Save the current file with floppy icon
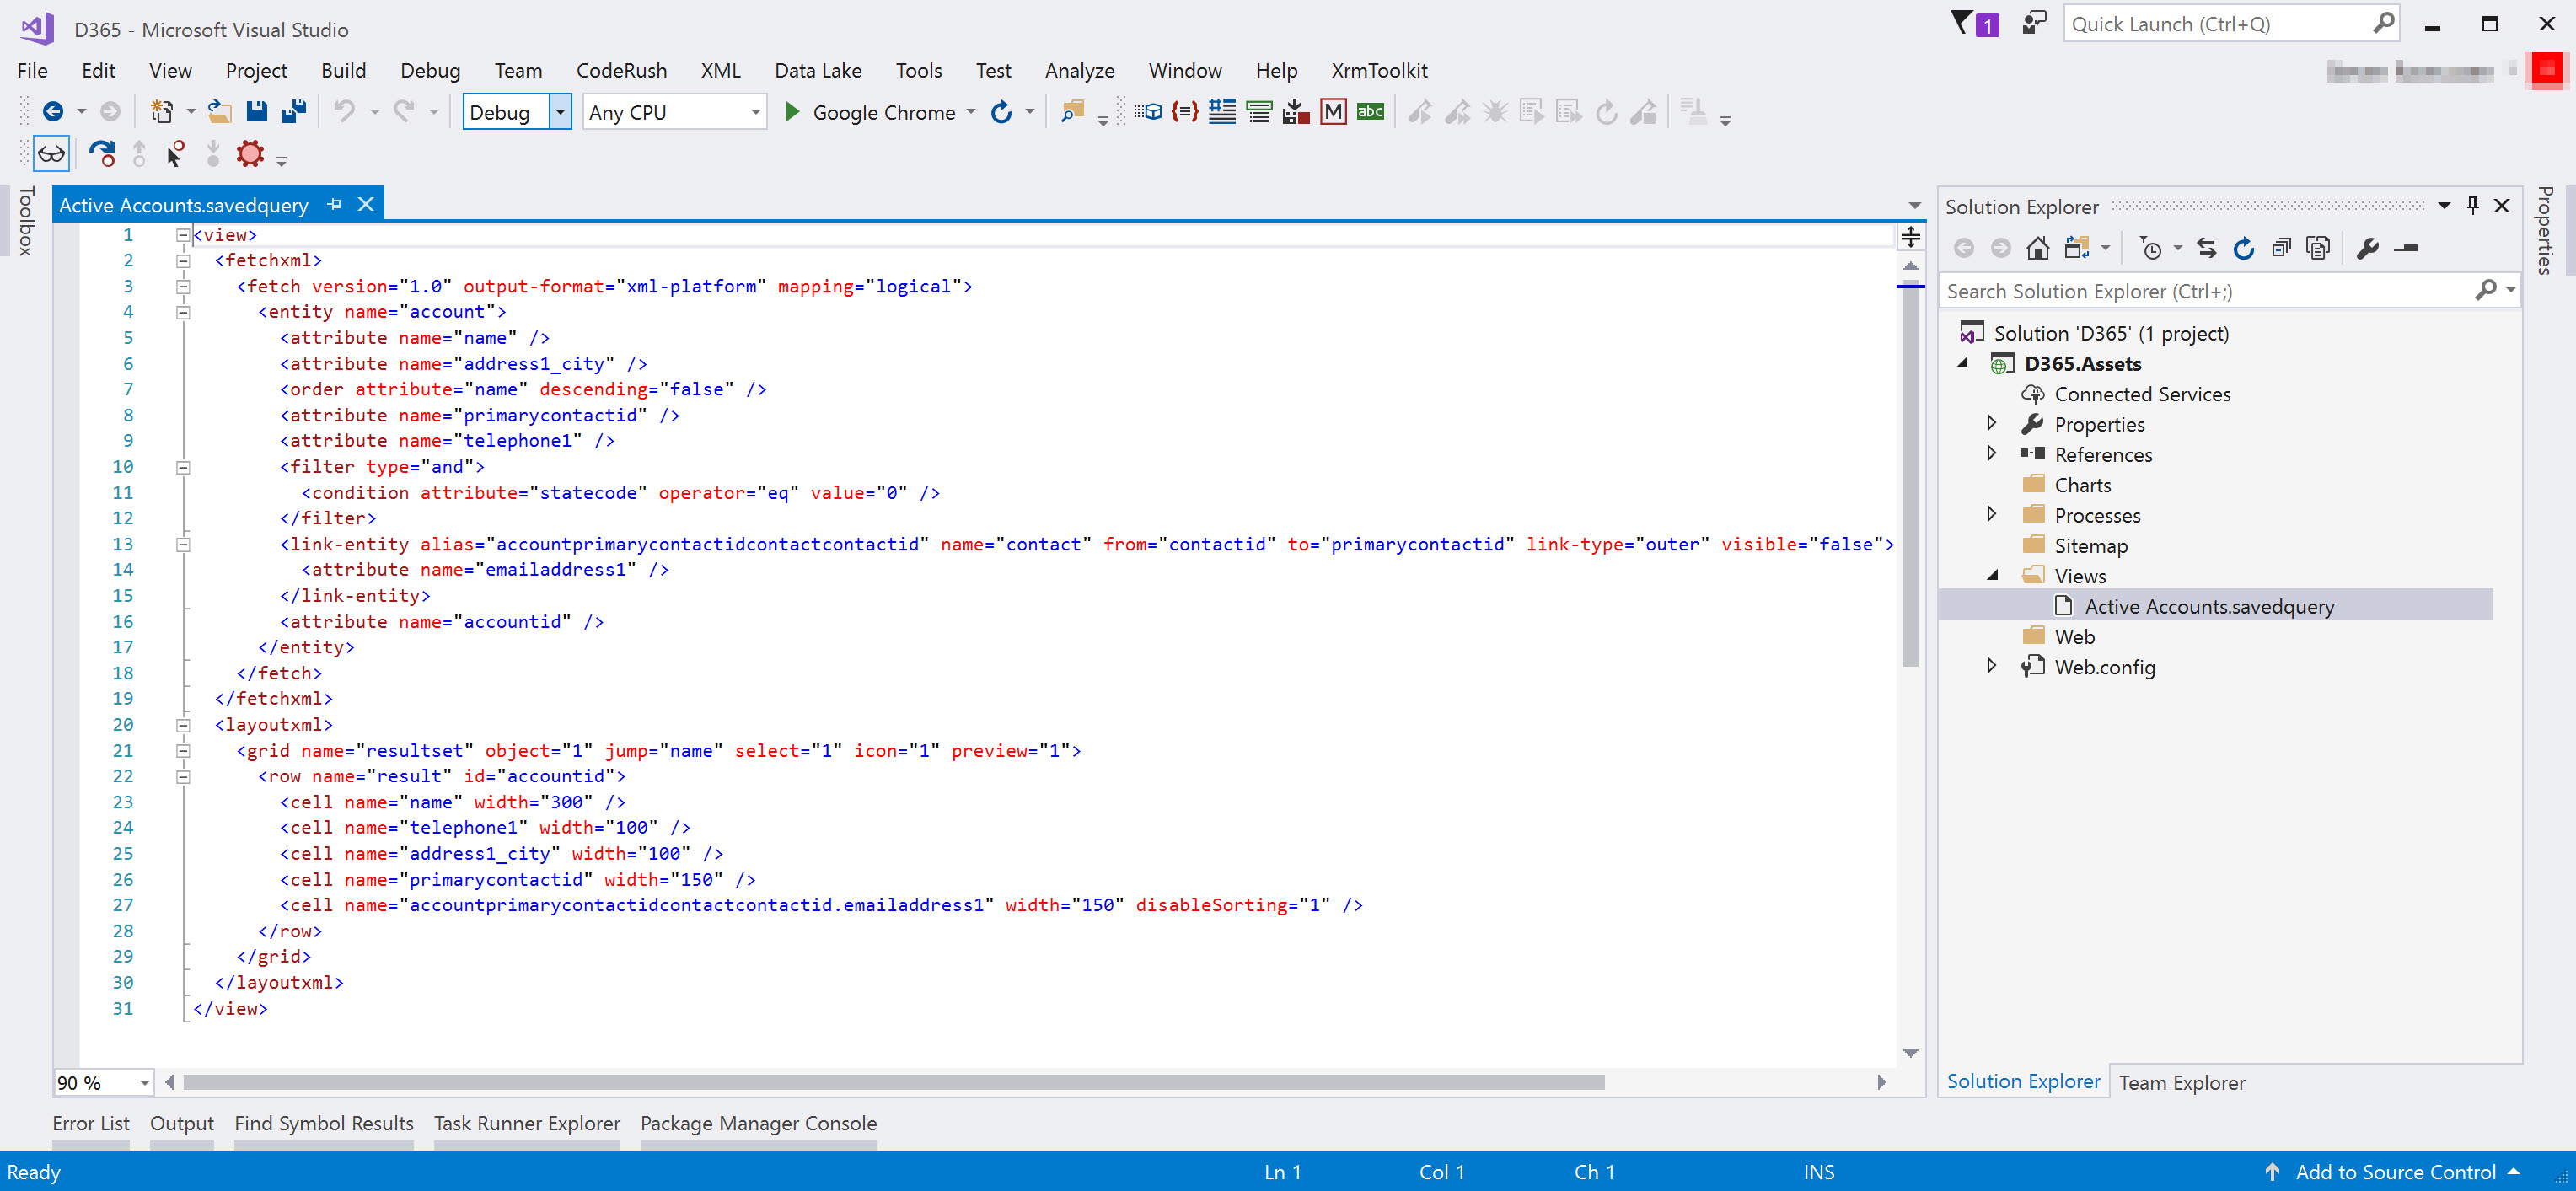The height and width of the screenshot is (1191, 2576). (x=257, y=112)
